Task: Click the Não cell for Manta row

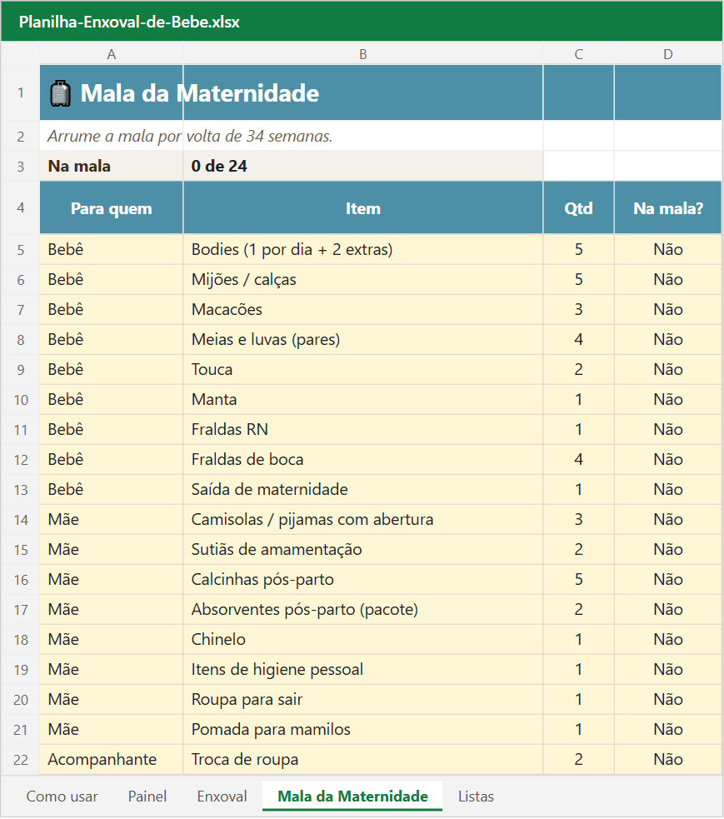Action: coord(668,400)
